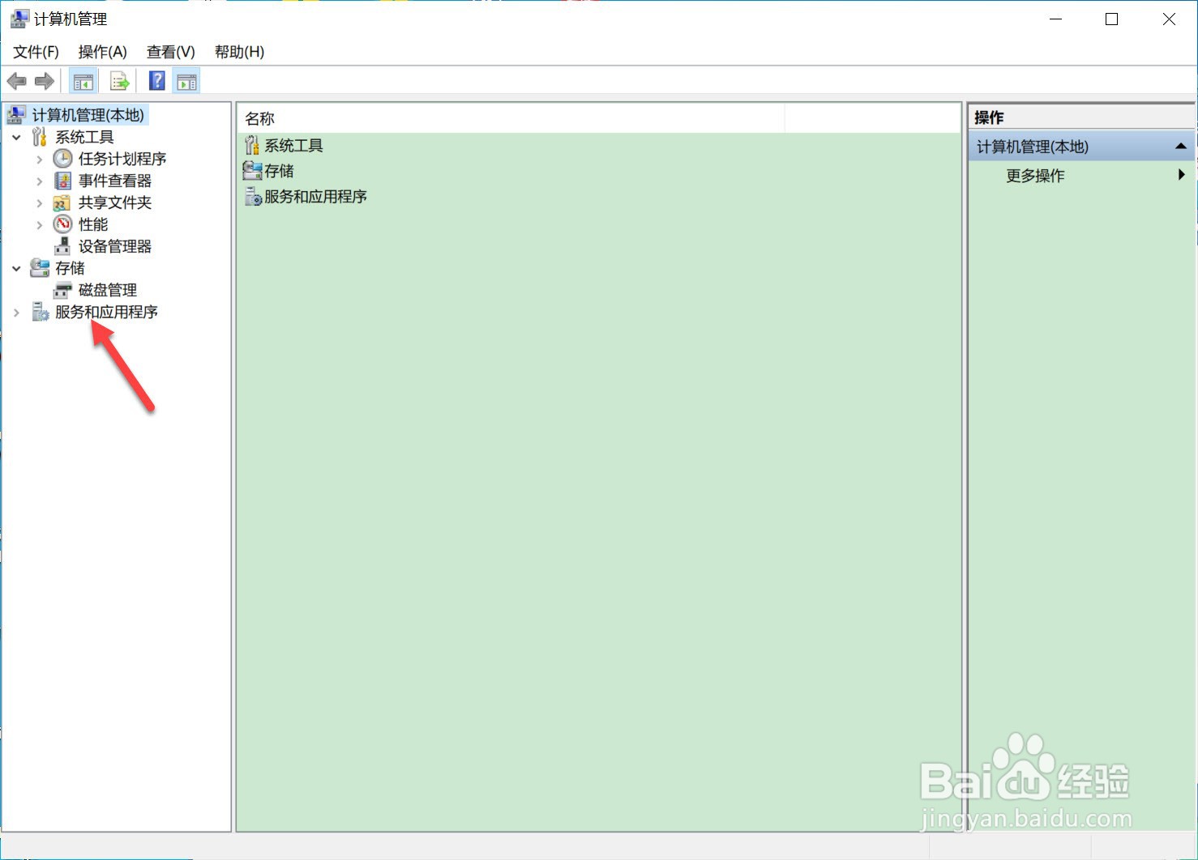Screen dimensions: 1198x860
Task: Click the 存储 icon in tree
Action: click(40, 267)
